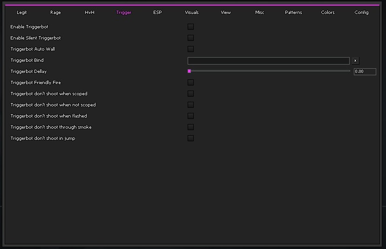
Task: Toggle don't shoot through smoke checkbox
Action: point(190,127)
